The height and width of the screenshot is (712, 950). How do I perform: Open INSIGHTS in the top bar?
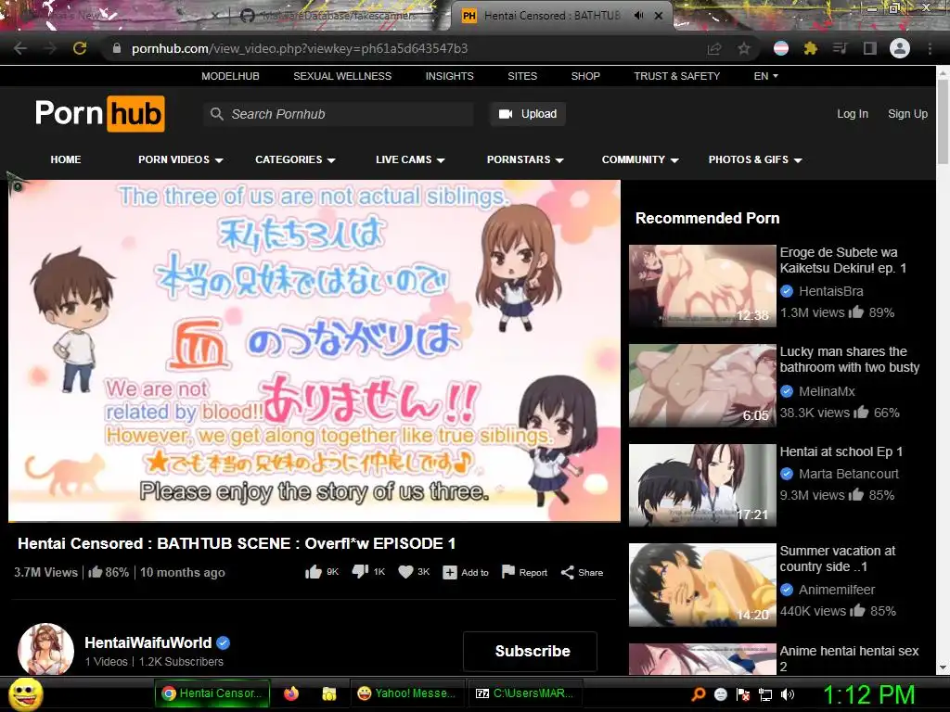[450, 76]
